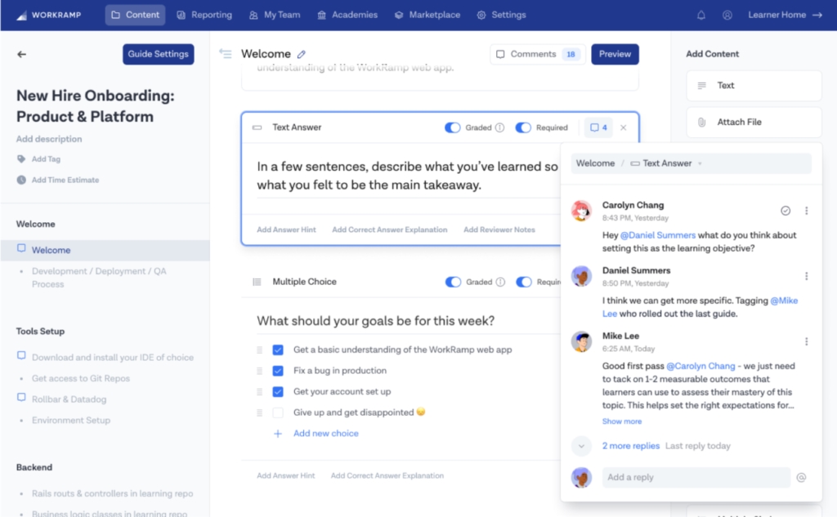Viewport: 837px width, 517px height.
Task: Resolve Carolyn Chang's comment with checkmark
Action: tap(786, 210)
